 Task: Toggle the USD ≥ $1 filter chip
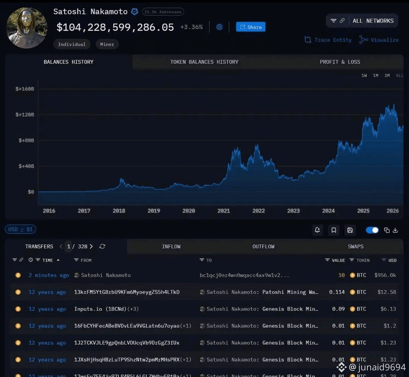click(x=20, y=229)
